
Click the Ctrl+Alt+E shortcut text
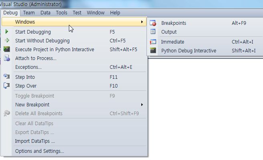pyautogui.click(x=121, y=67)
